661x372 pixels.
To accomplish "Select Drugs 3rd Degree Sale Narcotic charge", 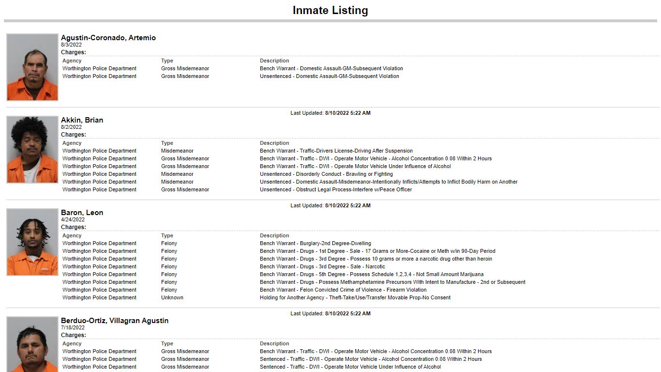I will tap(322, 266).
